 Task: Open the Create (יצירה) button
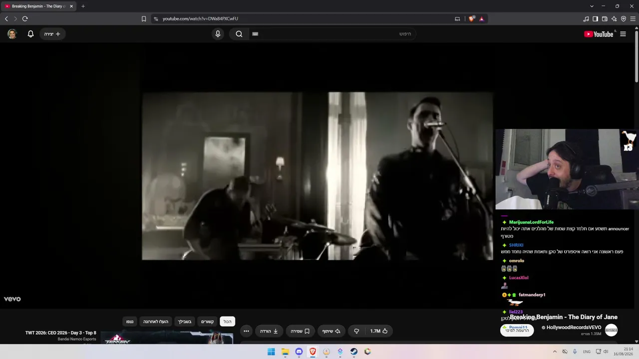[52, 34]
